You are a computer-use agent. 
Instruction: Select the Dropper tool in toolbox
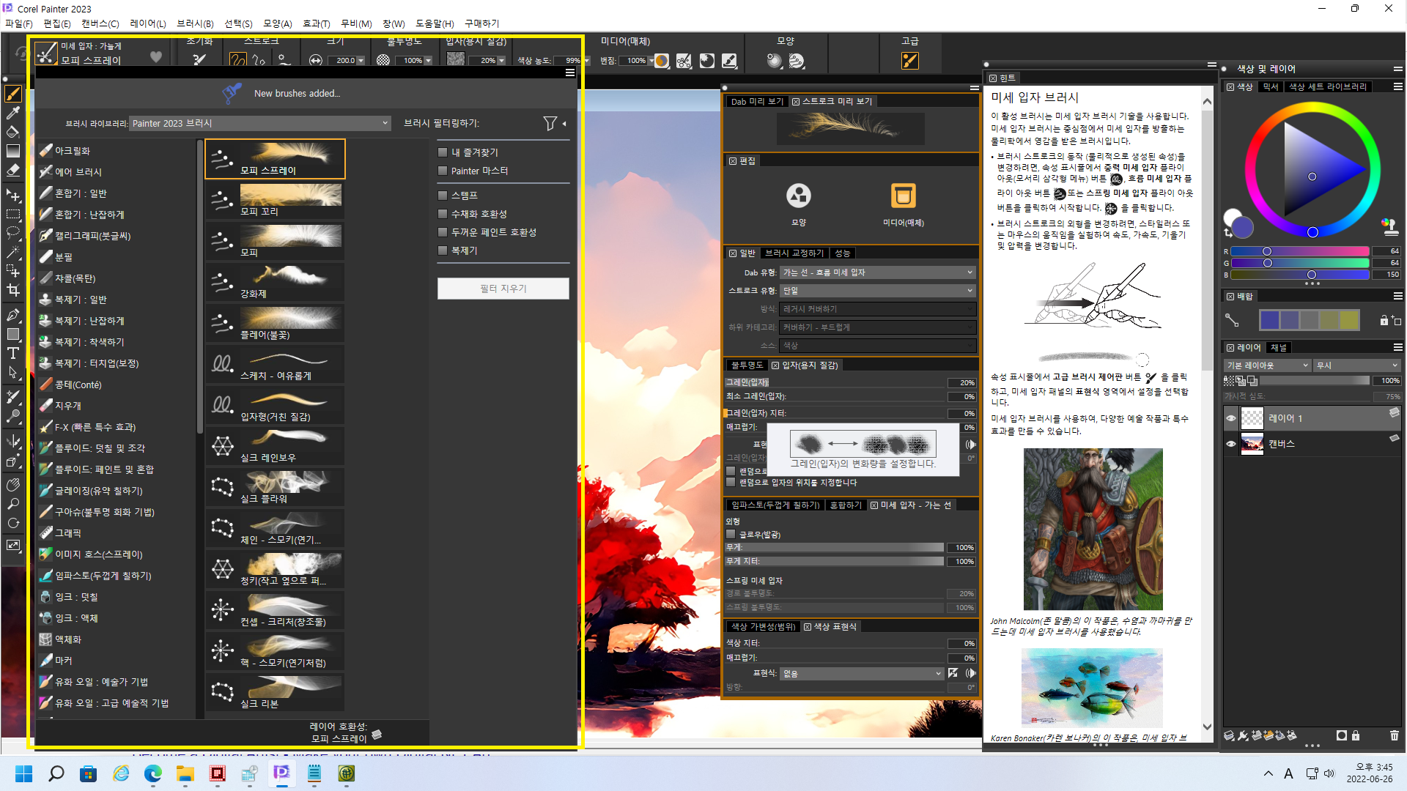12,113
